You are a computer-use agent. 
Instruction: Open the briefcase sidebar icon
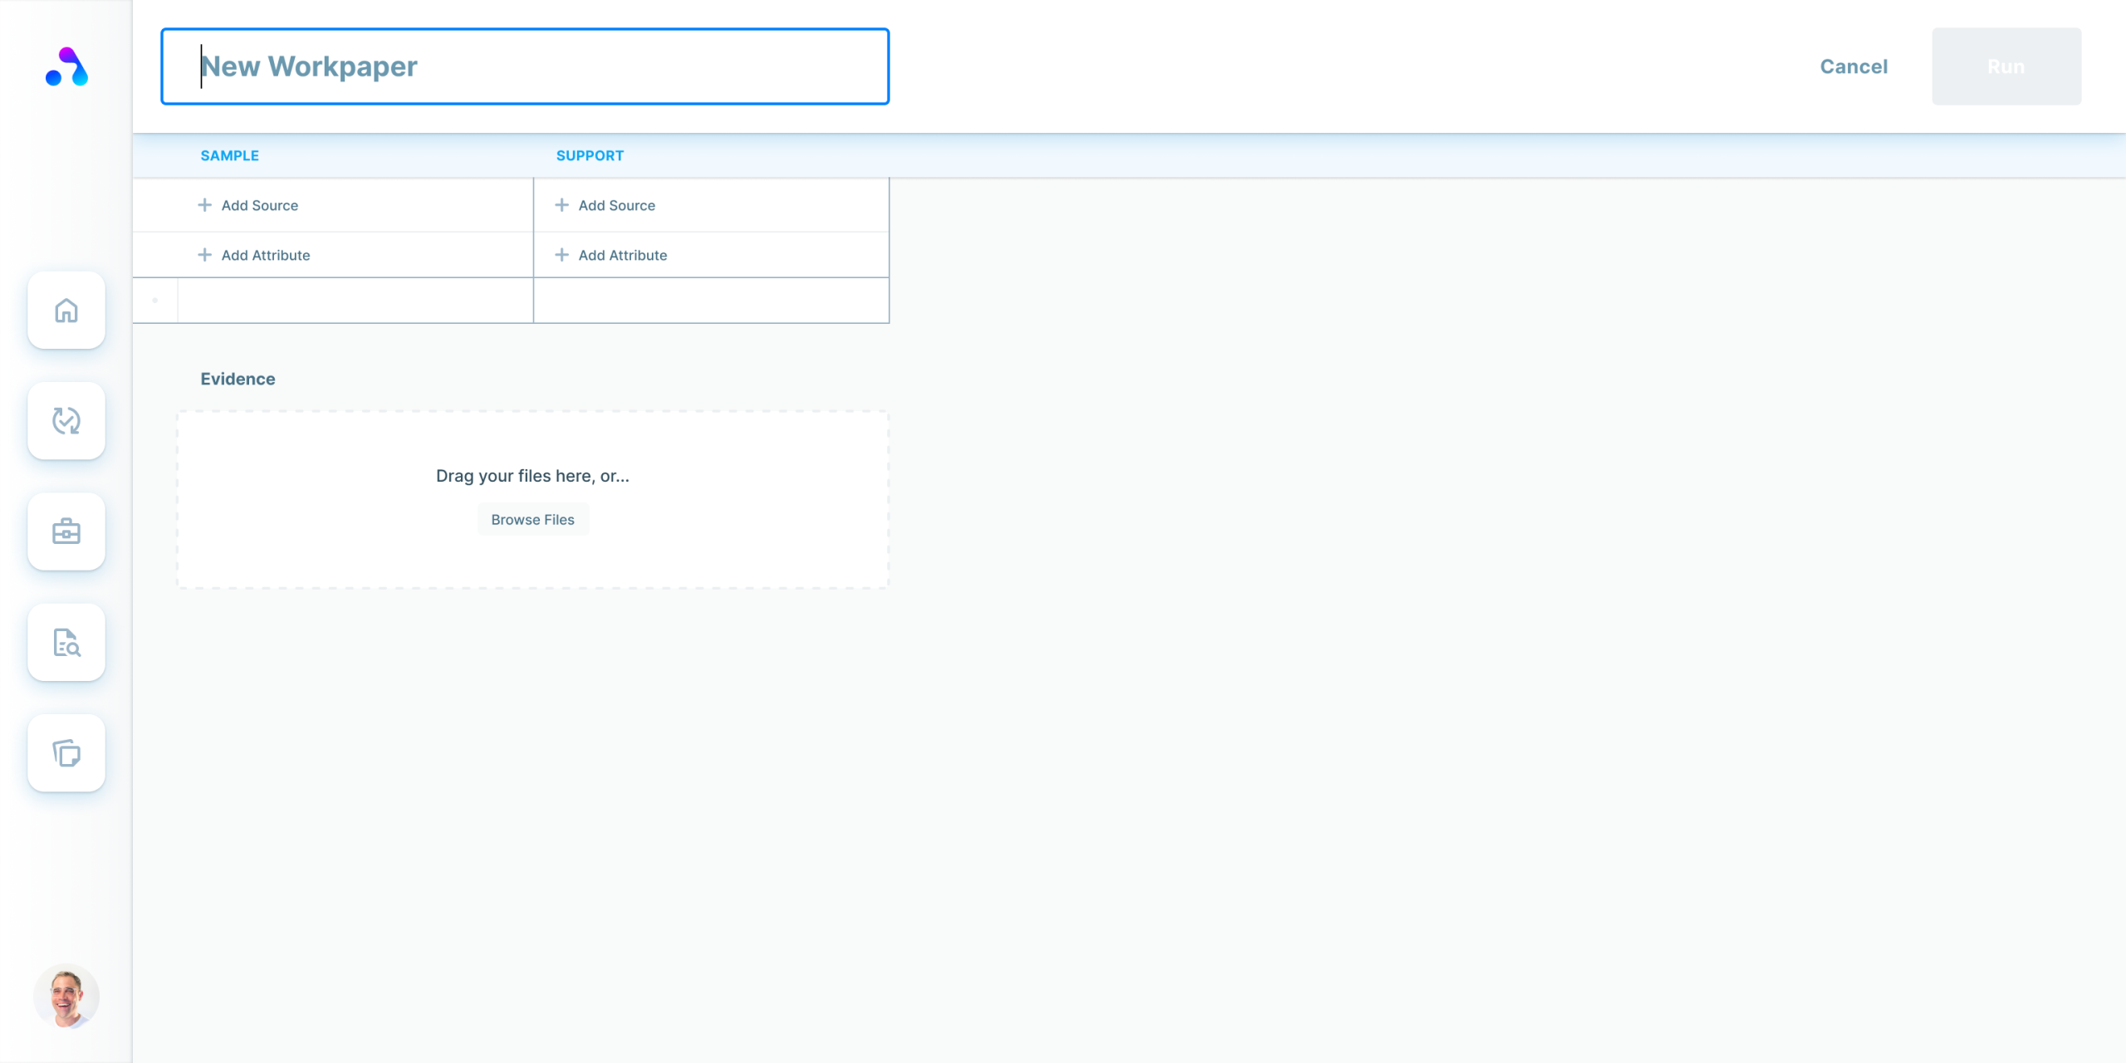pyautogui.click(x=66, y=531)
